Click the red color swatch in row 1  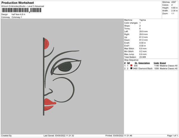(131, 65)
